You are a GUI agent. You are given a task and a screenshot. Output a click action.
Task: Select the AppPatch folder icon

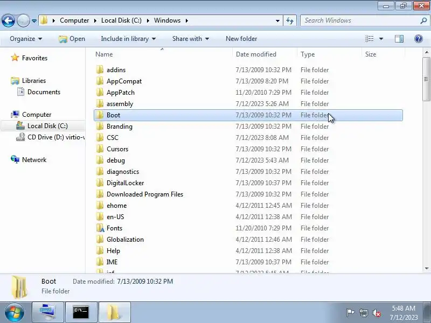tap(100, 92)
